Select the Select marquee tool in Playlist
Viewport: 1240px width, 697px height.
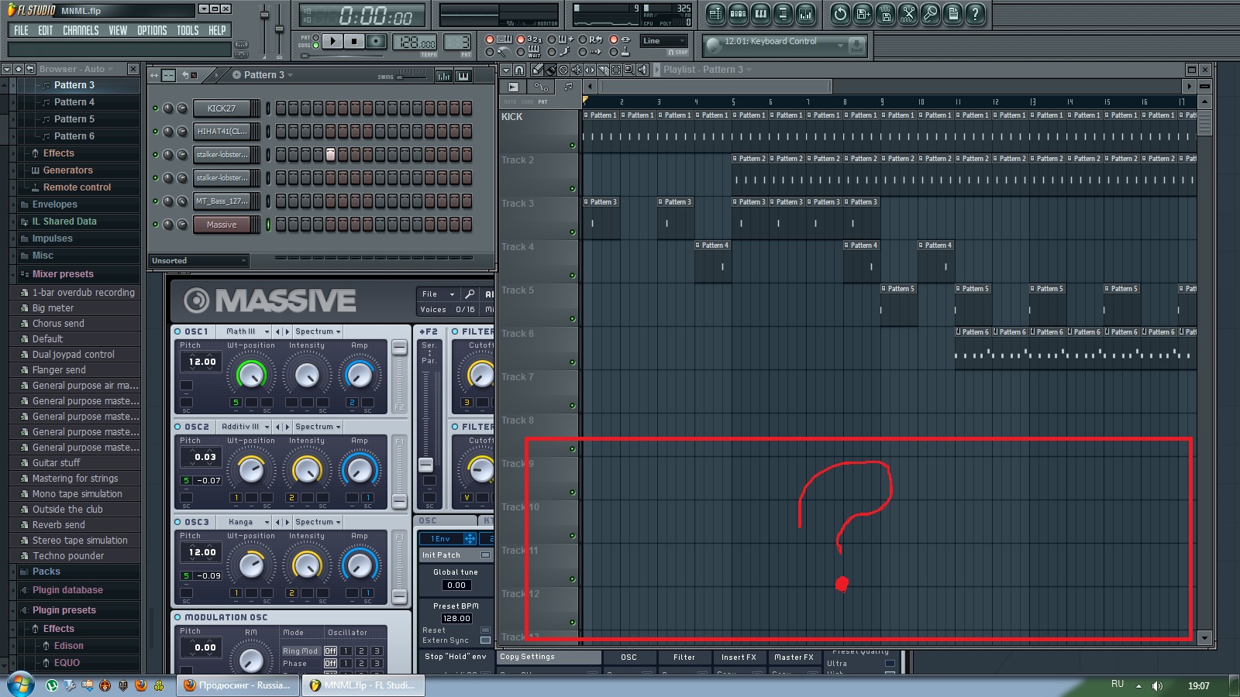coord(616,70)
